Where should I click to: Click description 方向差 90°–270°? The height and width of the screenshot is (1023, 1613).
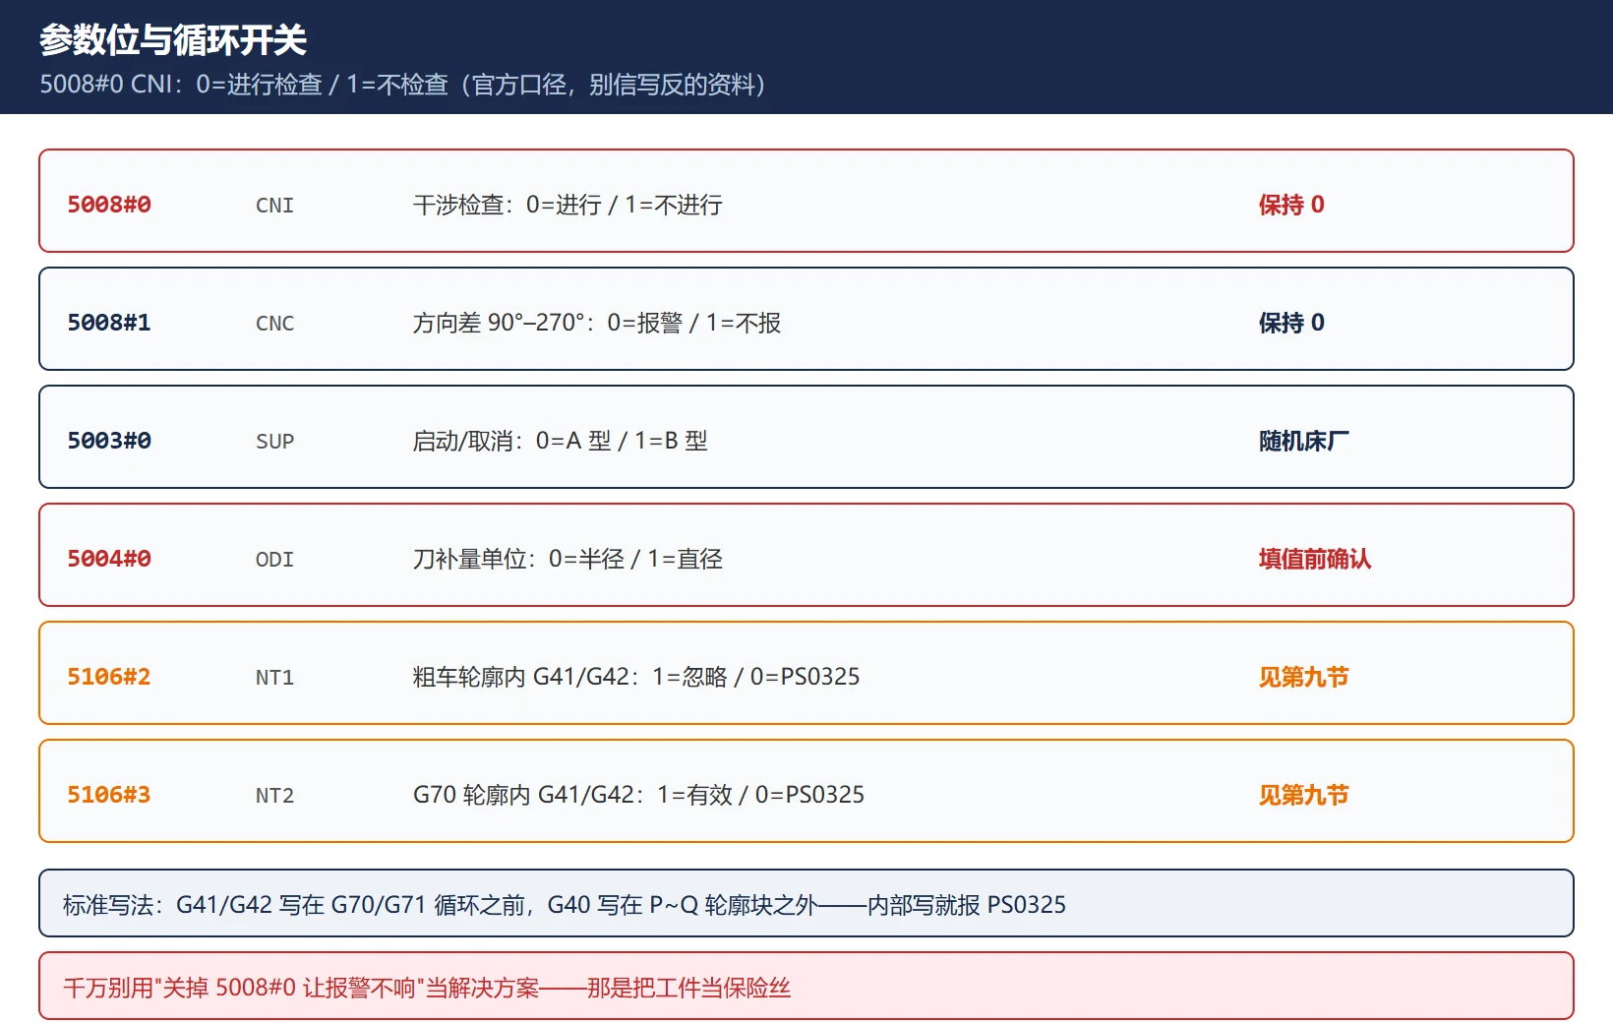point(597,323)
